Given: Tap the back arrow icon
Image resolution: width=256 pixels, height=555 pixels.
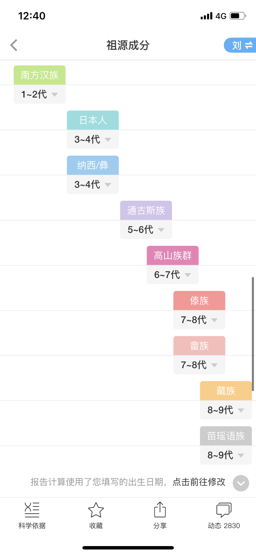Looking at the screenshot, I should pyautogui.click(x=14, y=45).
